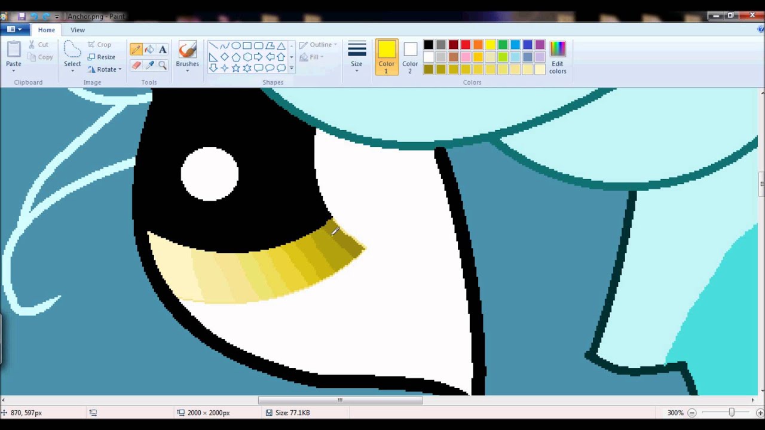Pick the red color swatch
This screenshot has width=765, height=430.
pyautogui.click(x=466, y=45)
